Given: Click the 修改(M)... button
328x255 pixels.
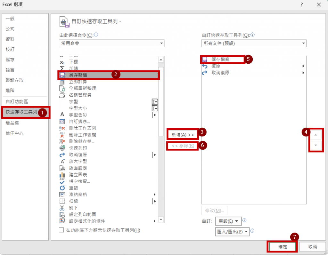Looking at the screenshot, I should tap(214, 211).
